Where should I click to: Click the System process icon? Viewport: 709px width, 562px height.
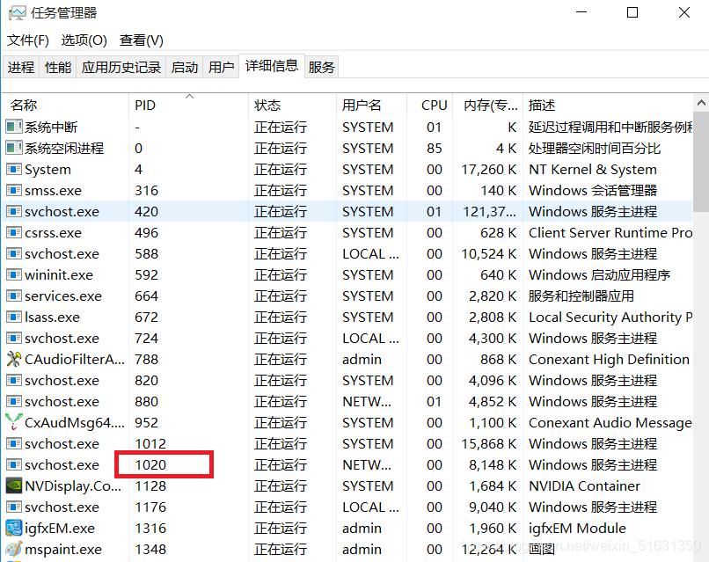pyautogui.click(x=14, y=169)
